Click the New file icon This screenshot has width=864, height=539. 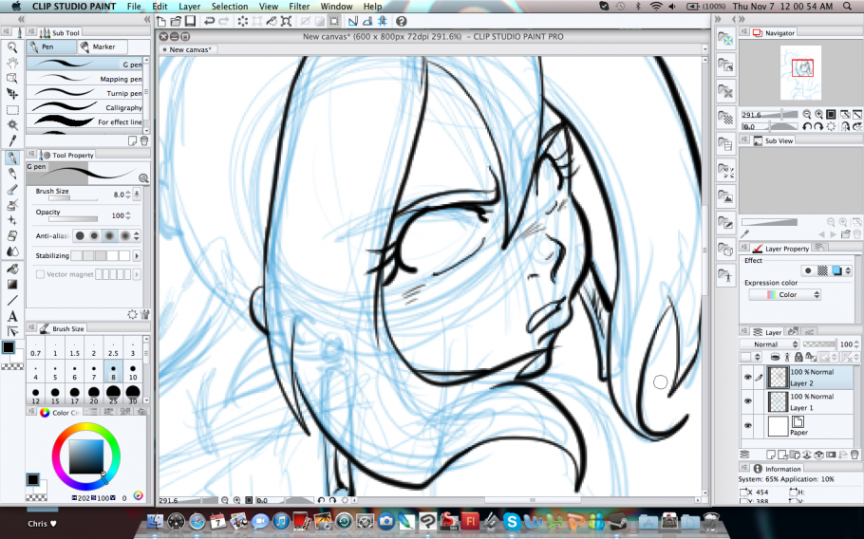pyautogui.click(x=161, y=22)
